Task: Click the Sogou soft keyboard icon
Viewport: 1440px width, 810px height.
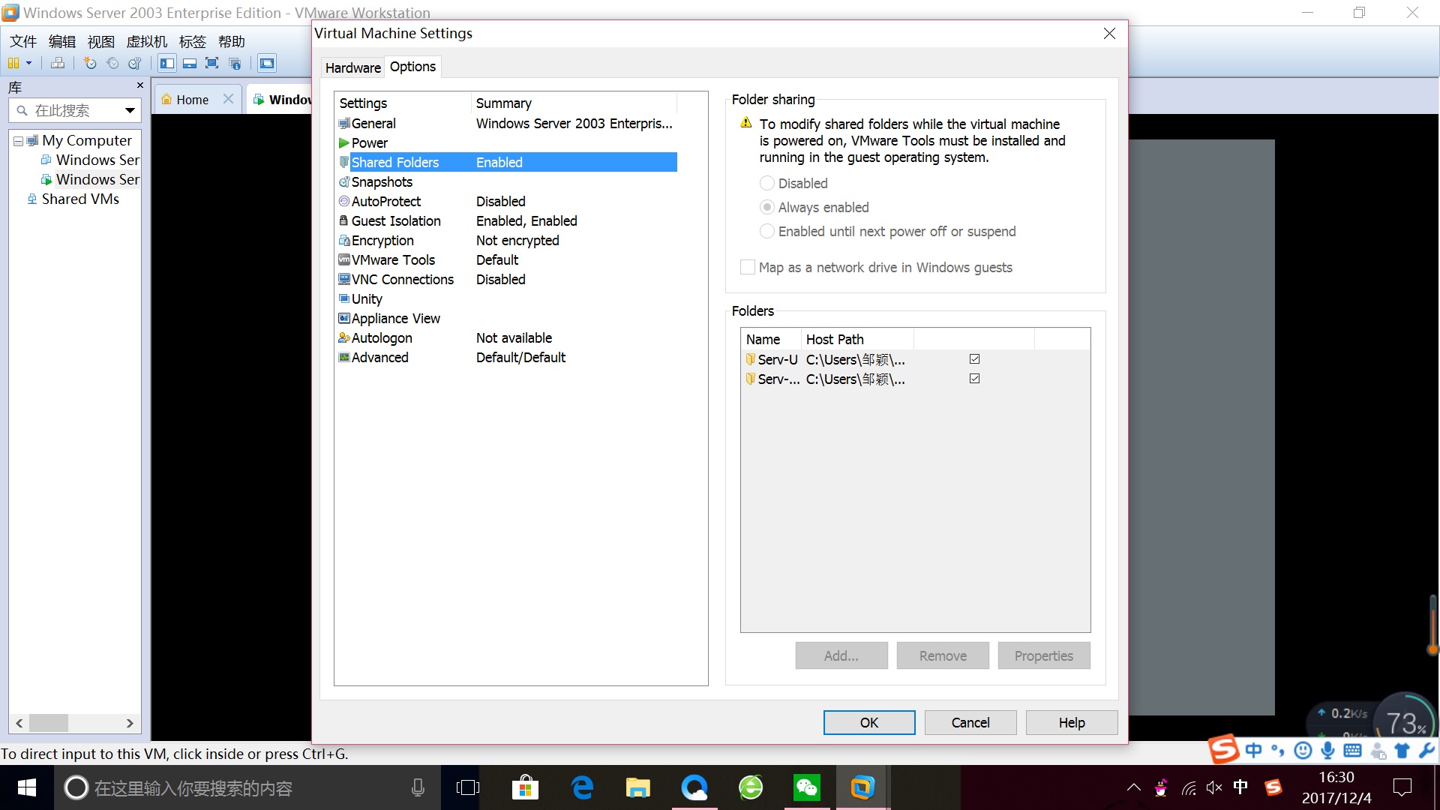Action: [x=1353, y=751]
